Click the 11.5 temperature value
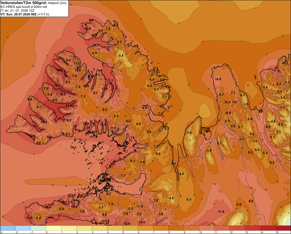This screenshot has height=234, width=291. pos(77,63)
